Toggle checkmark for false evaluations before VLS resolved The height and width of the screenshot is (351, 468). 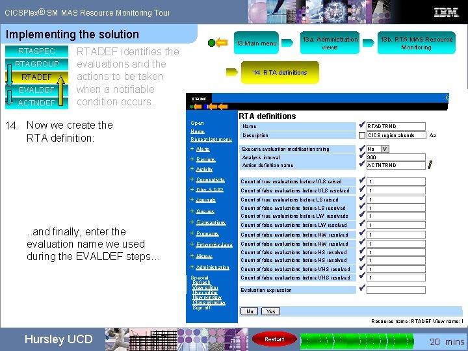coord(362,189)
